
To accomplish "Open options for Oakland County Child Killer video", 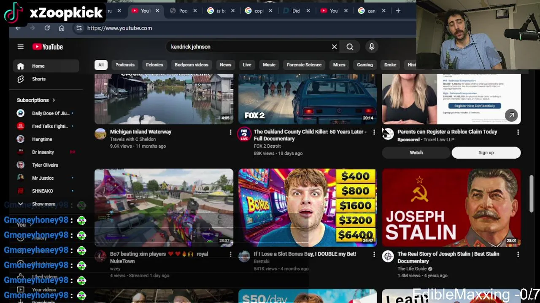I will pos(374,132).
